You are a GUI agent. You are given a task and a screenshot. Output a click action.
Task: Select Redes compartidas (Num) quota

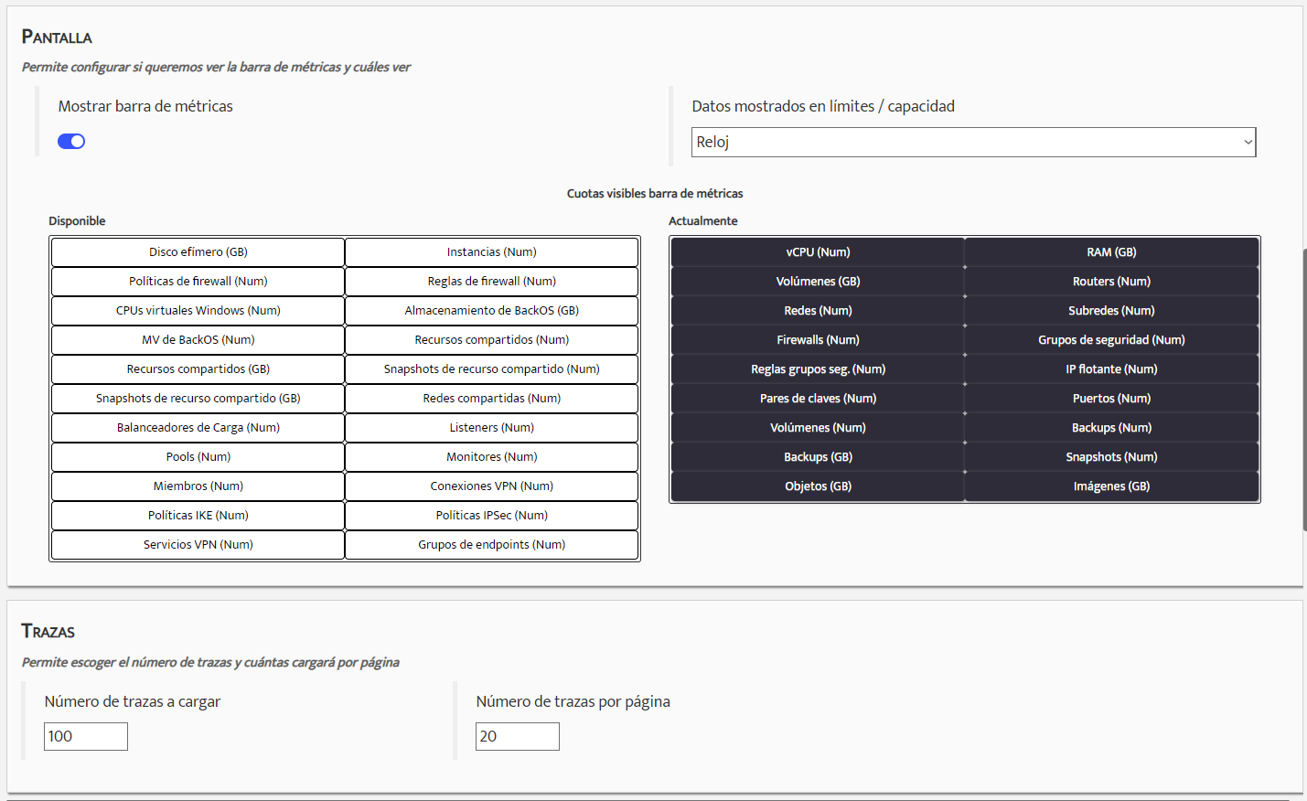[492, 398]
